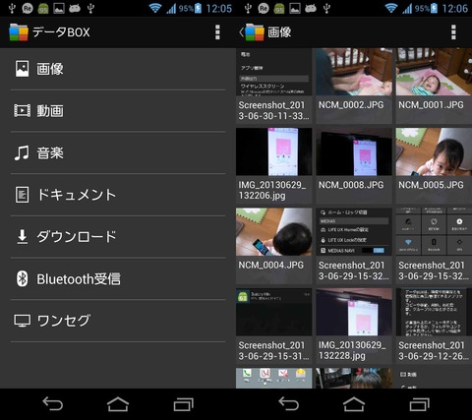Select 音楽 text in the list

point(50,152)
